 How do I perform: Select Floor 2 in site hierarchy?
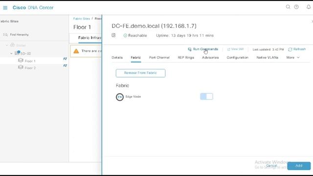[30, 68]
